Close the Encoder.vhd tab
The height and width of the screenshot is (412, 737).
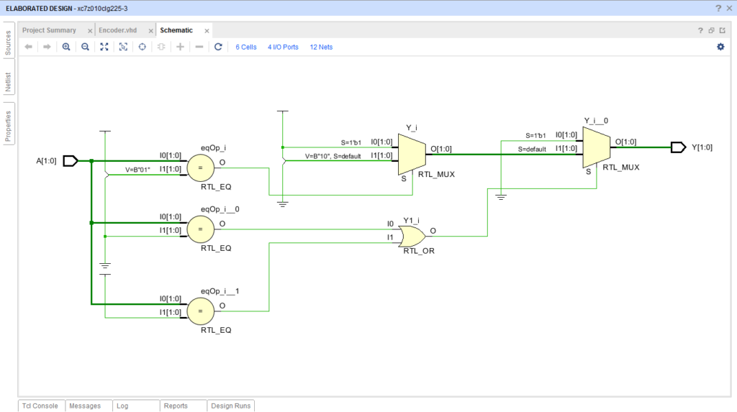[151, 30]
